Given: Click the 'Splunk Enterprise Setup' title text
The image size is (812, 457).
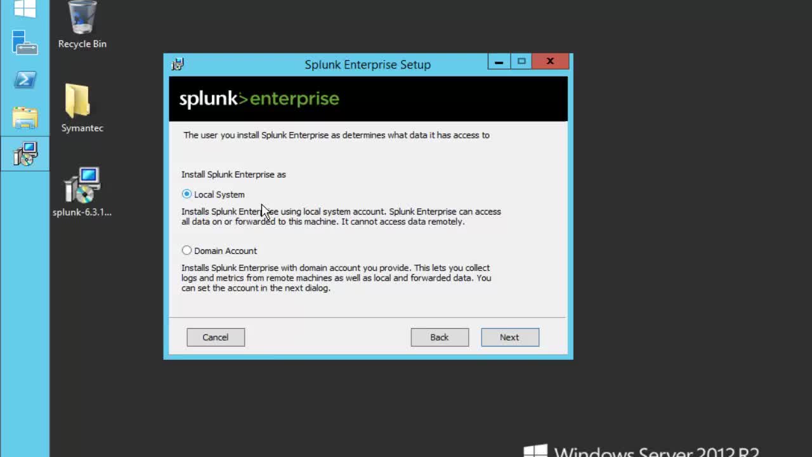Looking at the screenshot, I should [367, 65].
